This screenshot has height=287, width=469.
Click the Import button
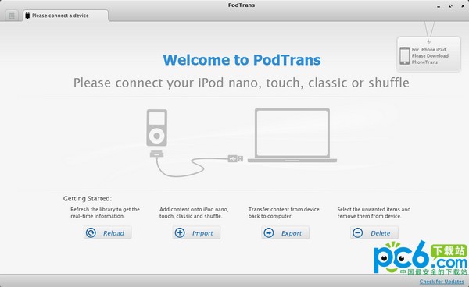(196, 232)
